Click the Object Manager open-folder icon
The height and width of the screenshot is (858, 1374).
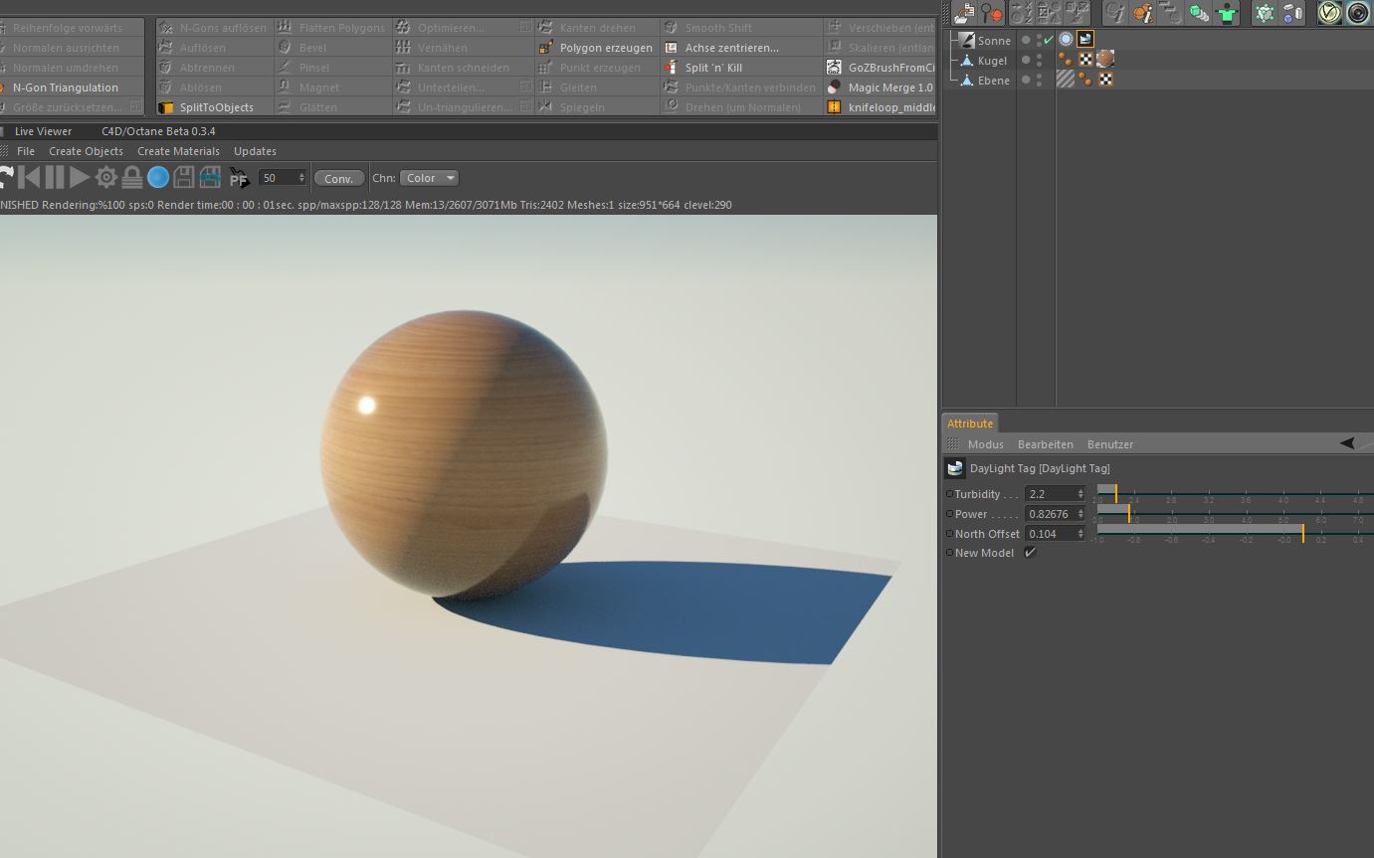point(963,13)
